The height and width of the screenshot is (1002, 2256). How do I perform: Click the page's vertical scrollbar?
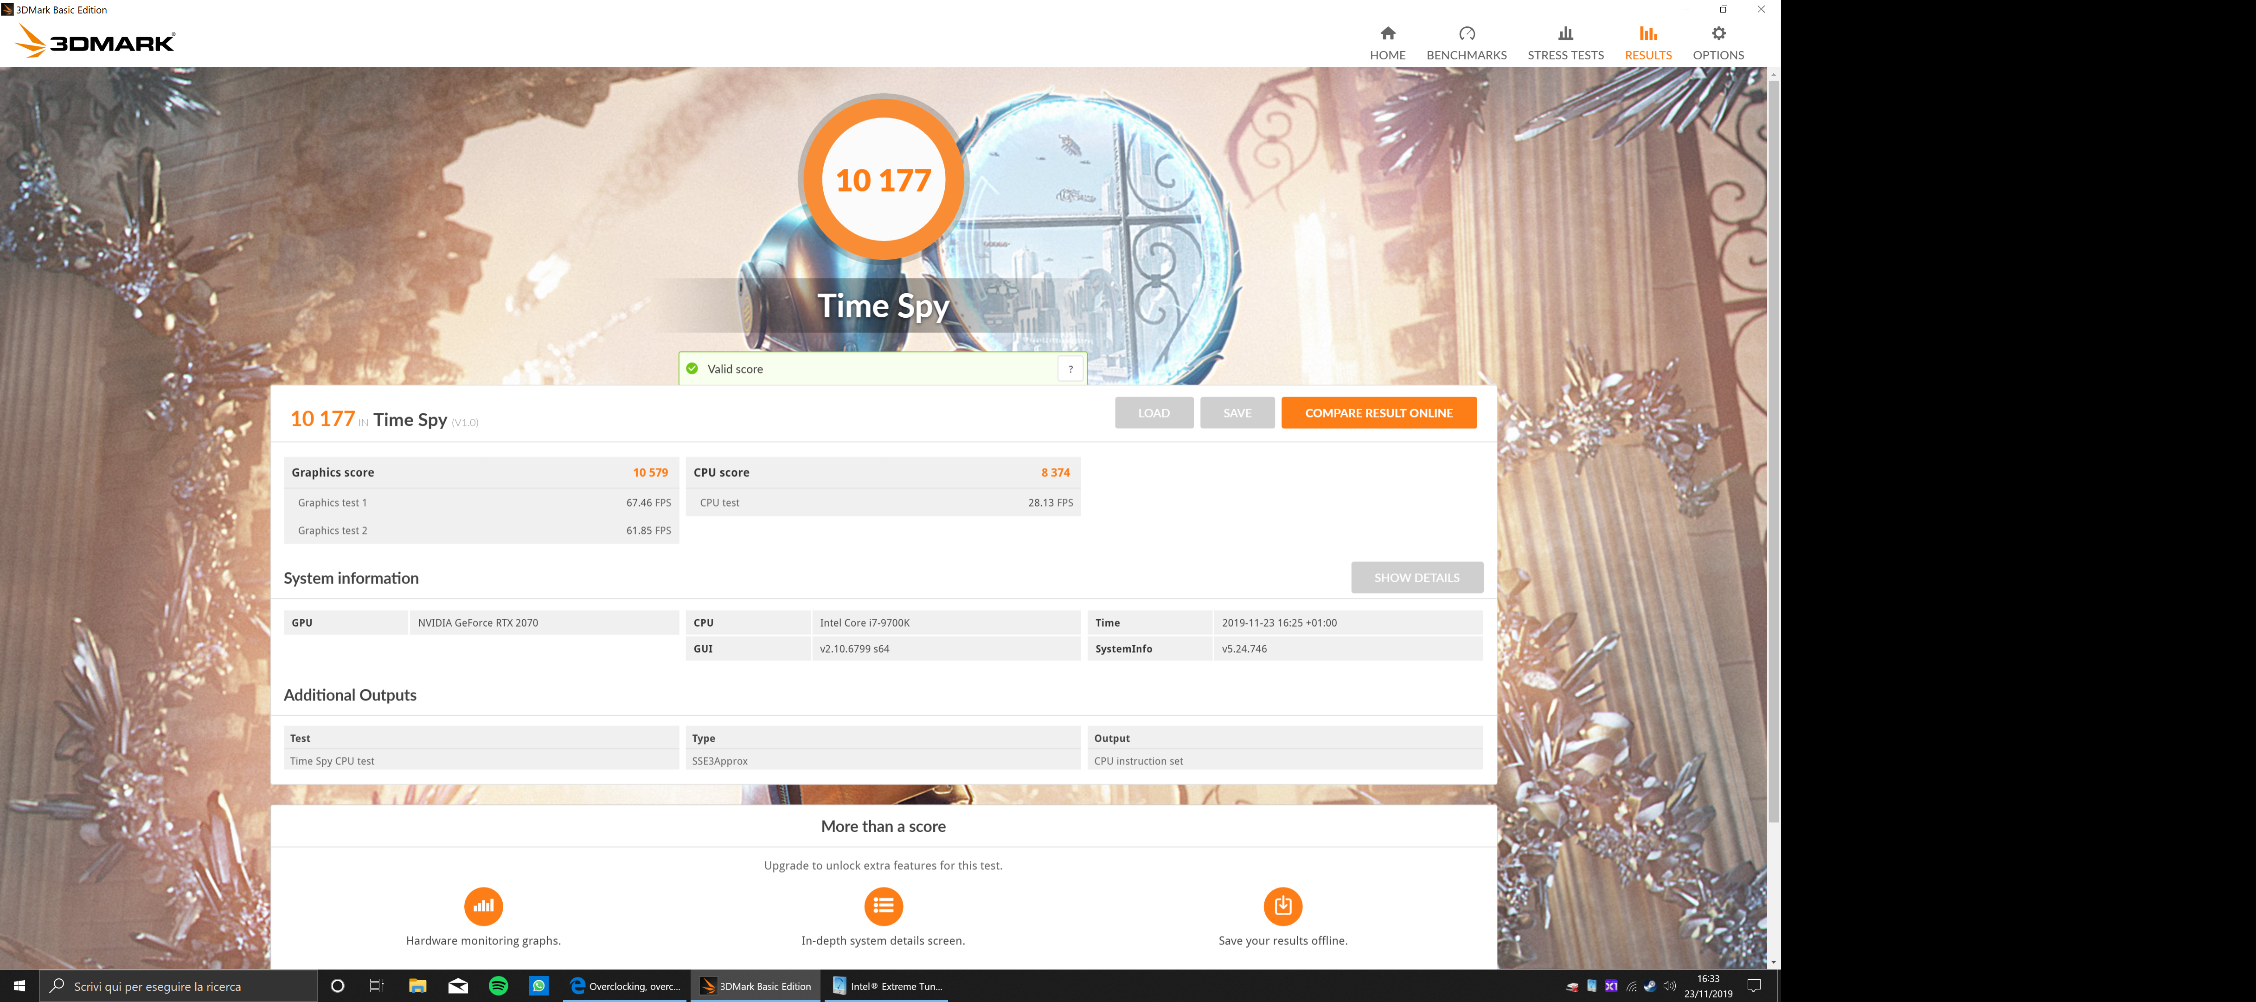pos(1774,451)
